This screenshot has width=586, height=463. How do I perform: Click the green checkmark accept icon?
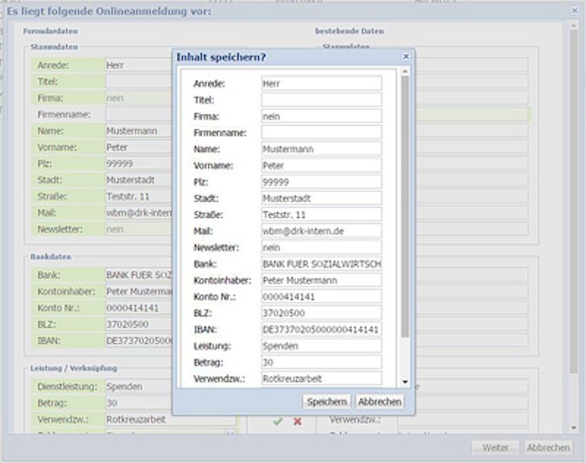[277, 421]
